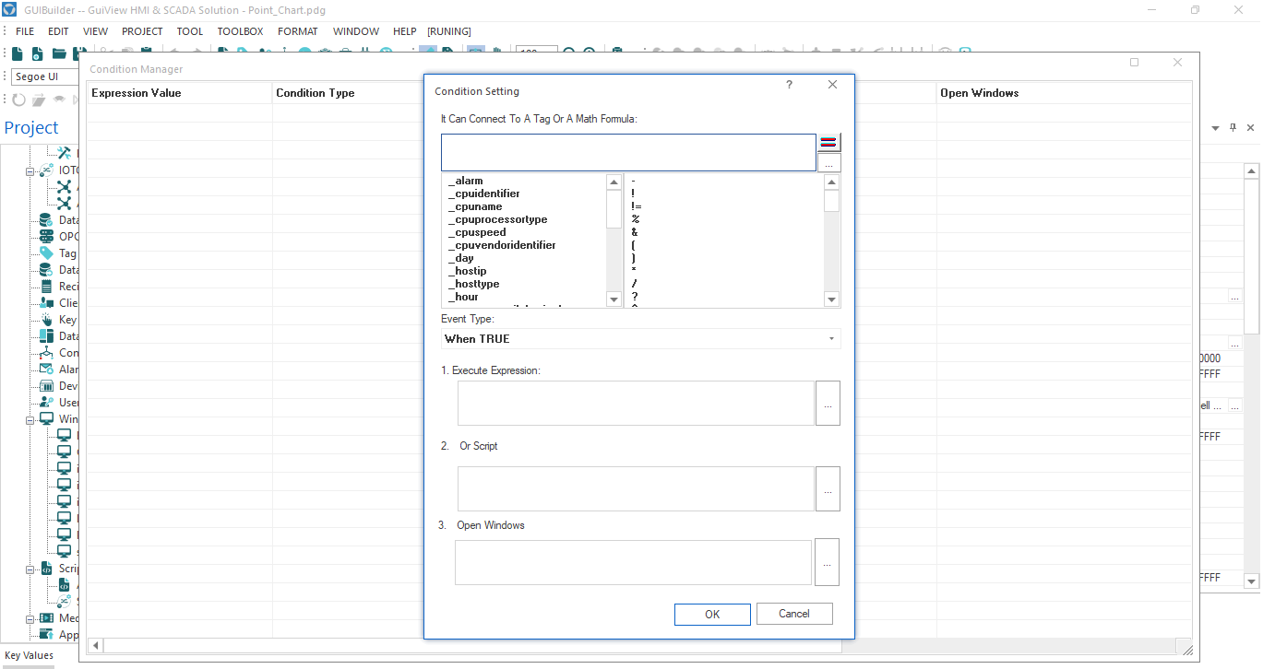Click the small browse button under equals icon

(x=828, y=163)
